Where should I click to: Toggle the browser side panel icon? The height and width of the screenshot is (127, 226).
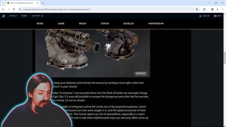(x=212, y=10)
